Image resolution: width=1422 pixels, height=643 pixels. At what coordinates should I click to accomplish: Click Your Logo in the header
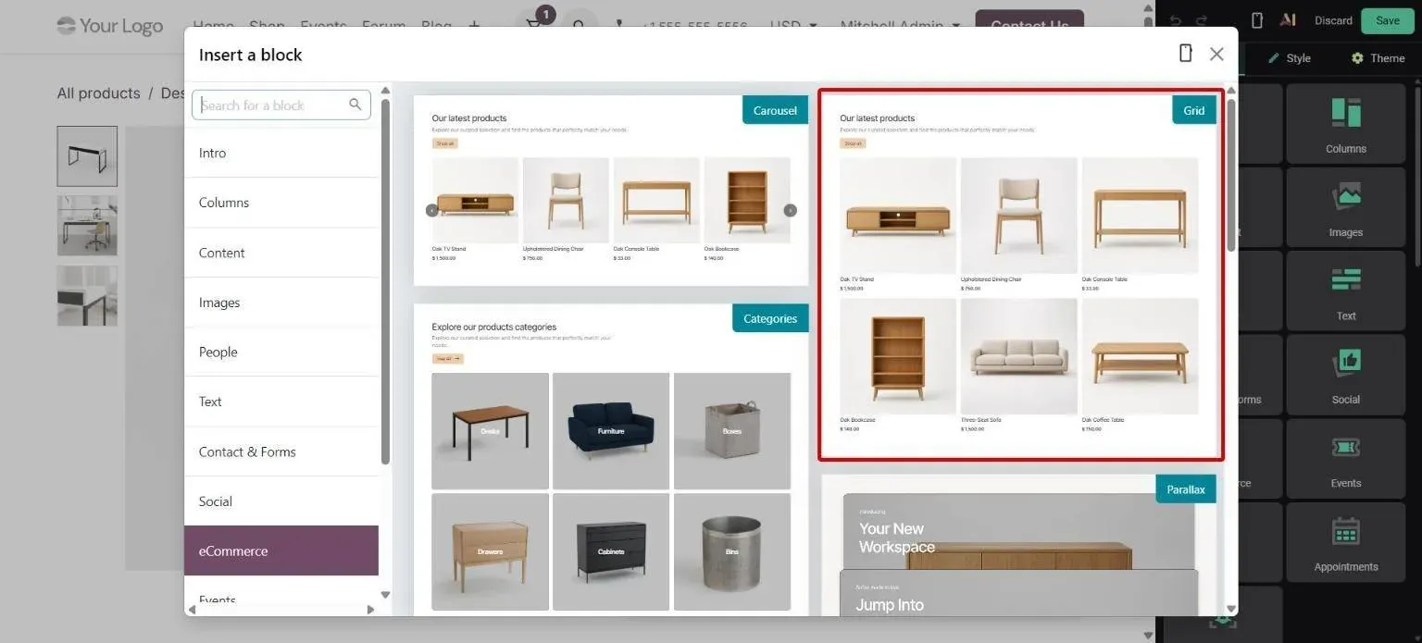pos(109,25)
